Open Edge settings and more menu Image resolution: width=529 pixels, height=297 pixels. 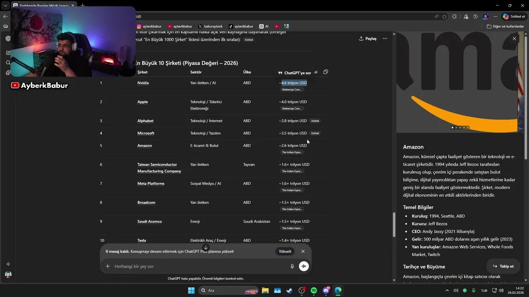(495, 16)
